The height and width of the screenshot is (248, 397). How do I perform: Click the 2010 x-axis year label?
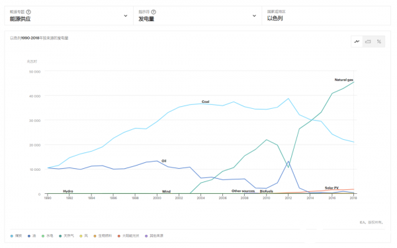267,198
